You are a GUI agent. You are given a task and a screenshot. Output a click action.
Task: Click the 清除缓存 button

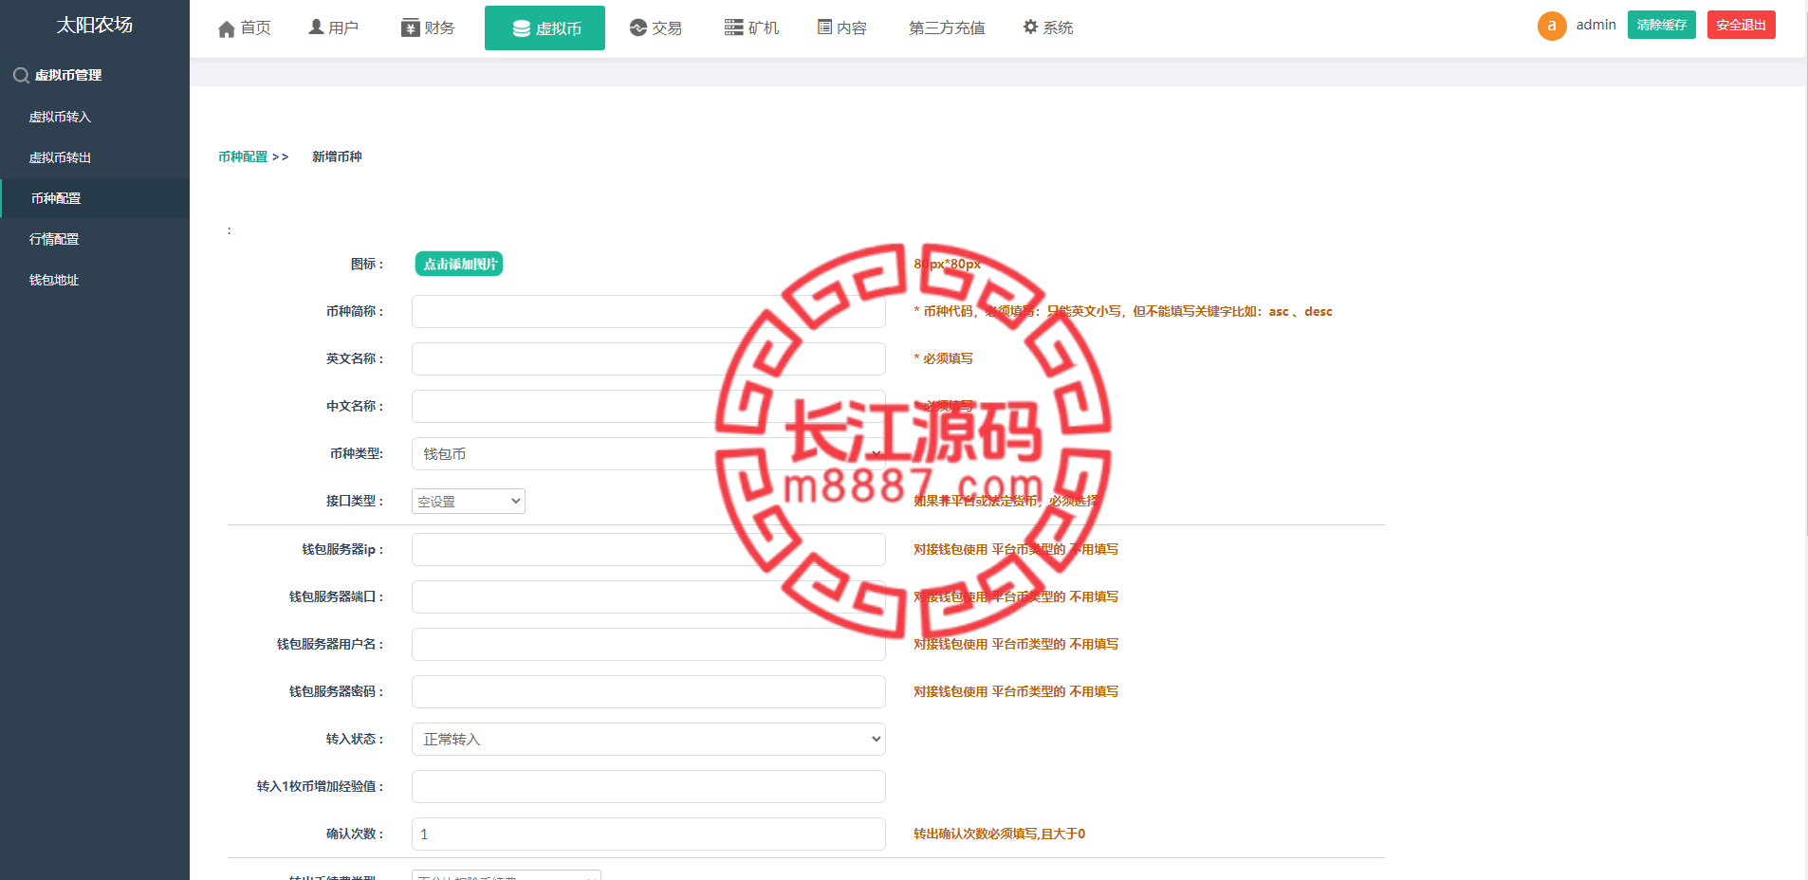[1662, 25]
